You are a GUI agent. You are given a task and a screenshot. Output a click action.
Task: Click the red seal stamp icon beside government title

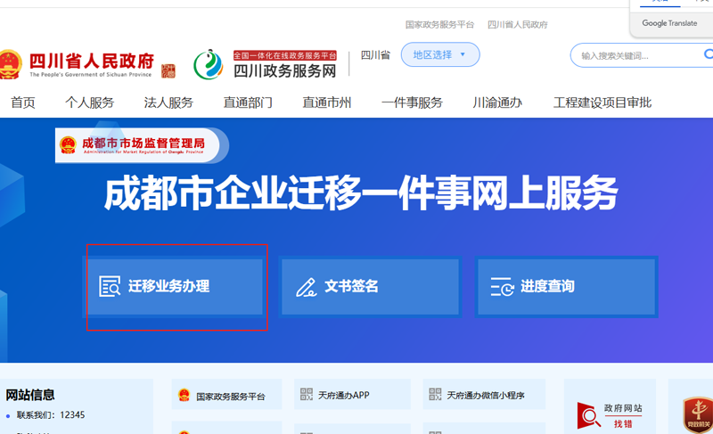point(168,71)
